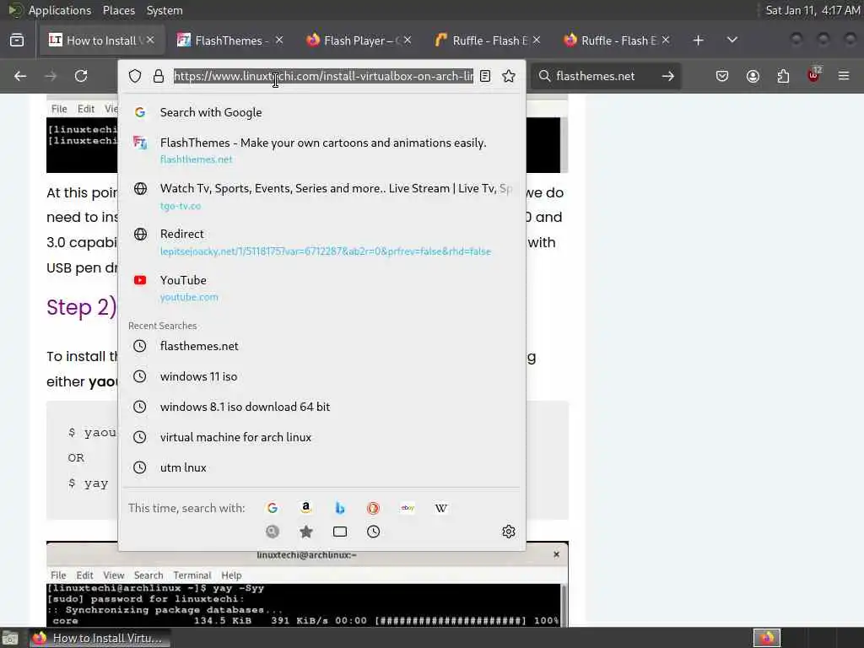864x648 pixels.
Task: Search this time with Google icon
Action: [273, 508]
